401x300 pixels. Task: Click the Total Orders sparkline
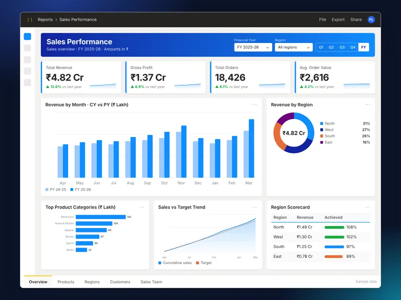click(x=272, y=85)
